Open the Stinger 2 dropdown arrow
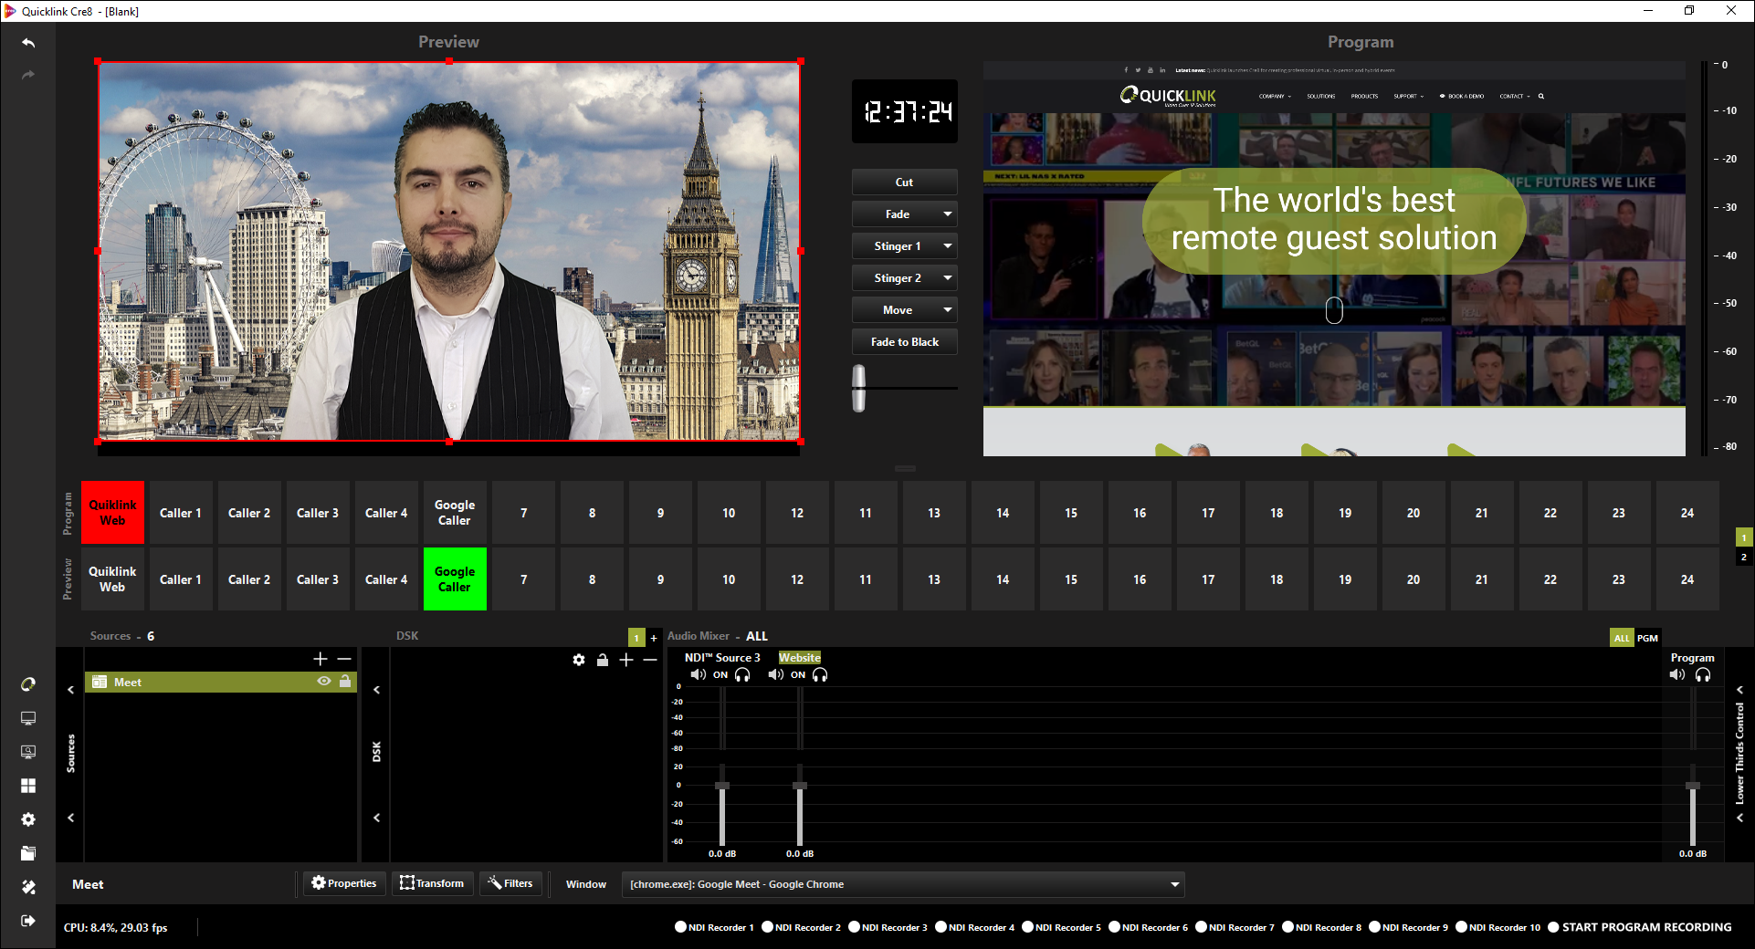This screenshot has width=1755, height=949. 948,278
